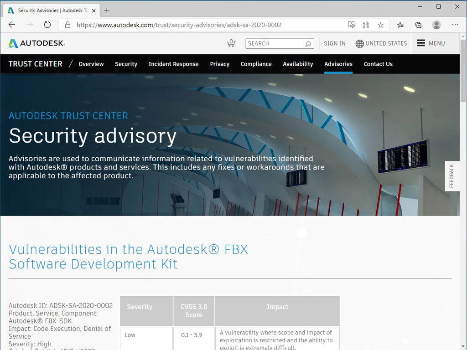Click the magnifier icon in the search box
This screenshot has height=350, width=467.
(x=308, y=43)
